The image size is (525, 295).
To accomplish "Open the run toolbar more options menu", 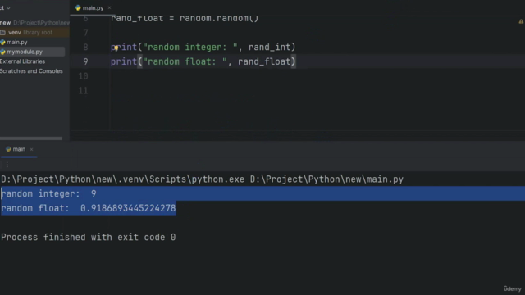I will click(x=7, y=165).
